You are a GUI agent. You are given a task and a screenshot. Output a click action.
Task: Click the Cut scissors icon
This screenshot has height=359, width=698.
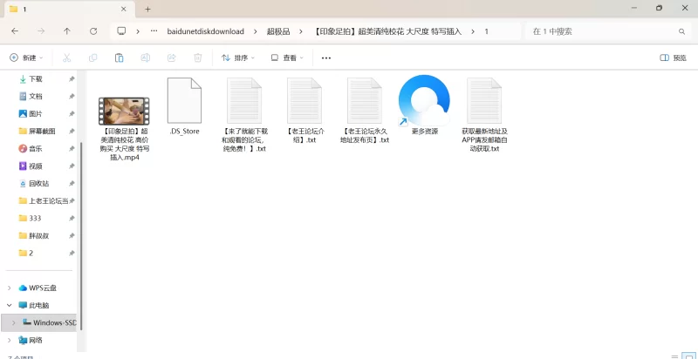tap(67, 58)
